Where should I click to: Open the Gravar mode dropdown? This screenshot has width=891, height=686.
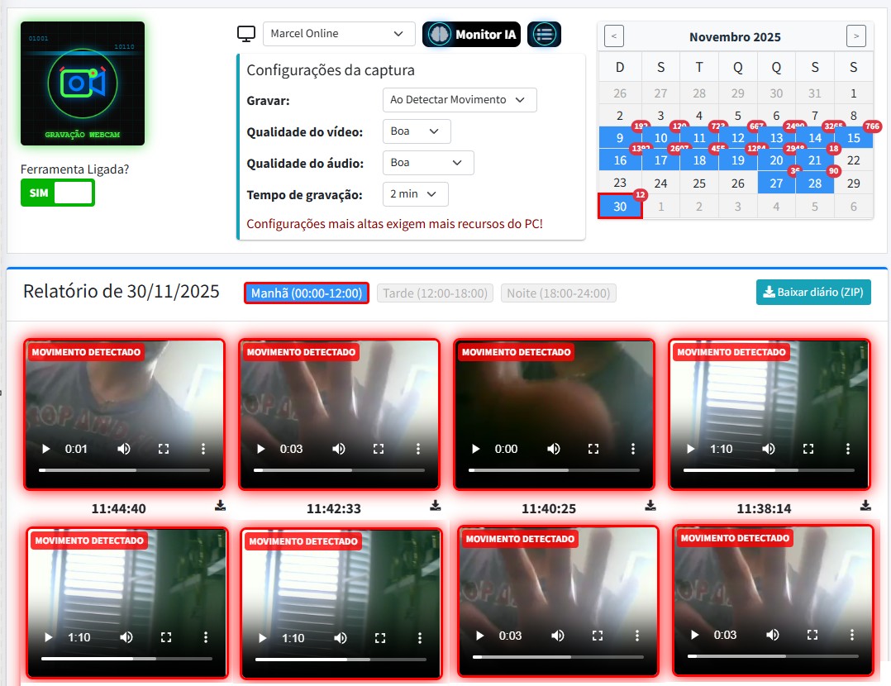tap(460, 100)
